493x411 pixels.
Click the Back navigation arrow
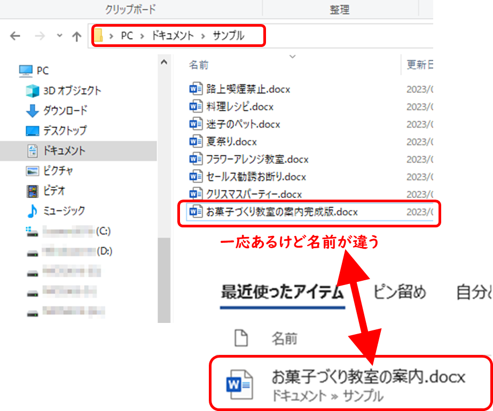[x=15, y=36]
